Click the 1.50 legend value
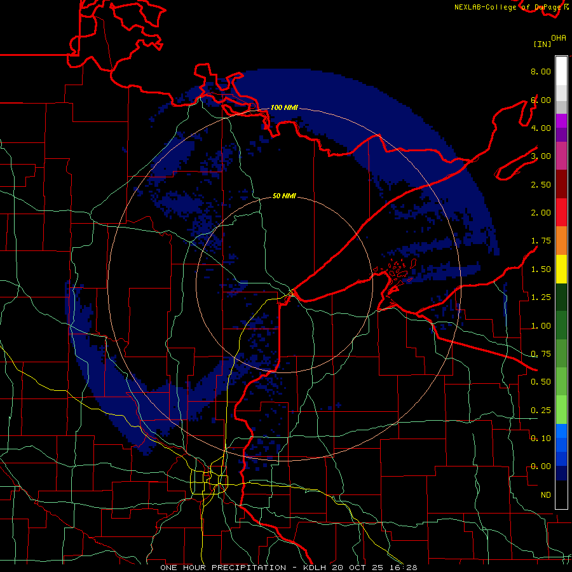 pos(541,269)
